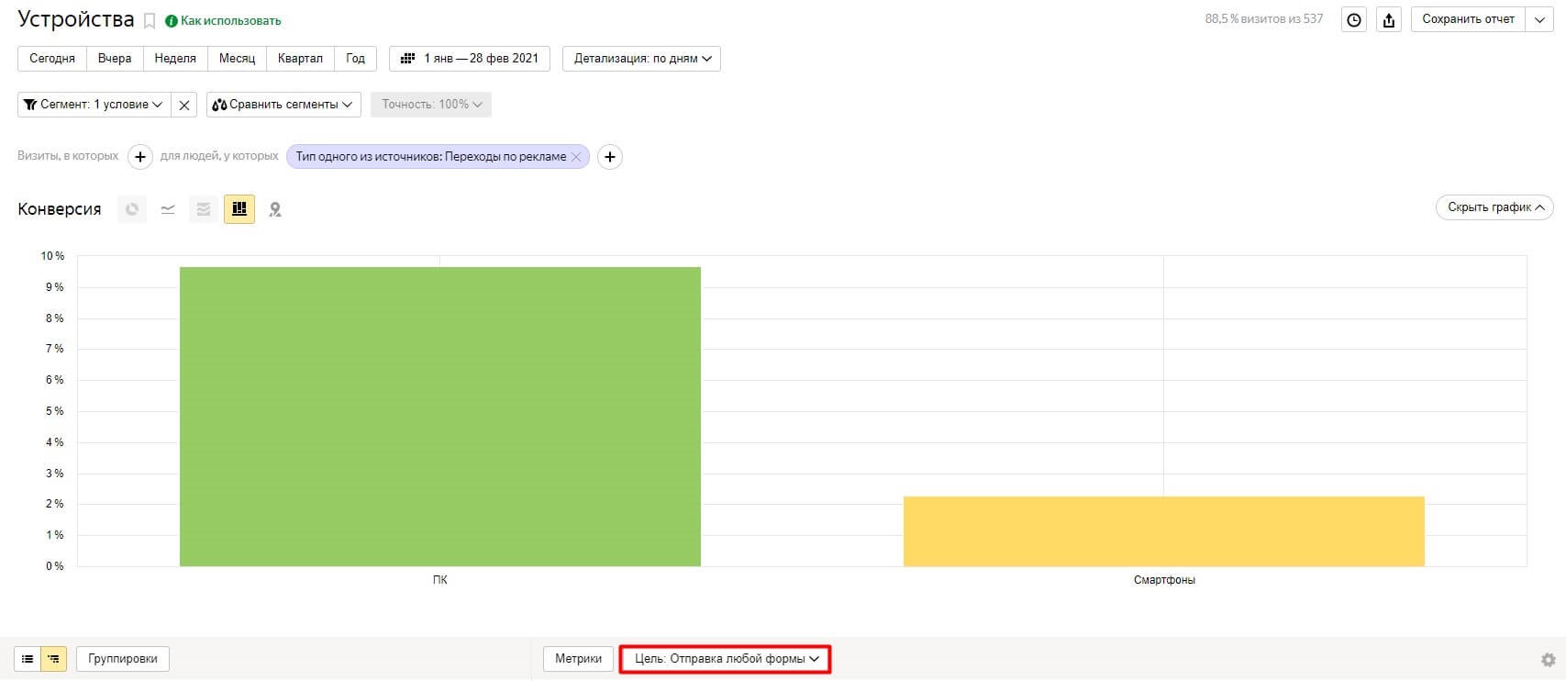Open Метрики selector

(x=579, y=659)
